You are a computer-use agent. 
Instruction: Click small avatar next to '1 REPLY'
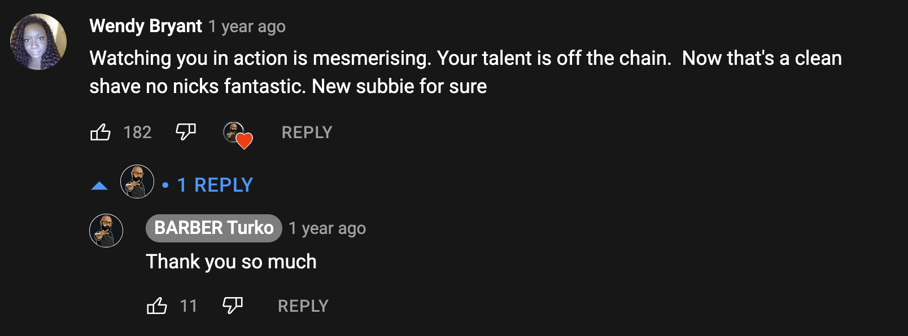[x=137, y=182]
